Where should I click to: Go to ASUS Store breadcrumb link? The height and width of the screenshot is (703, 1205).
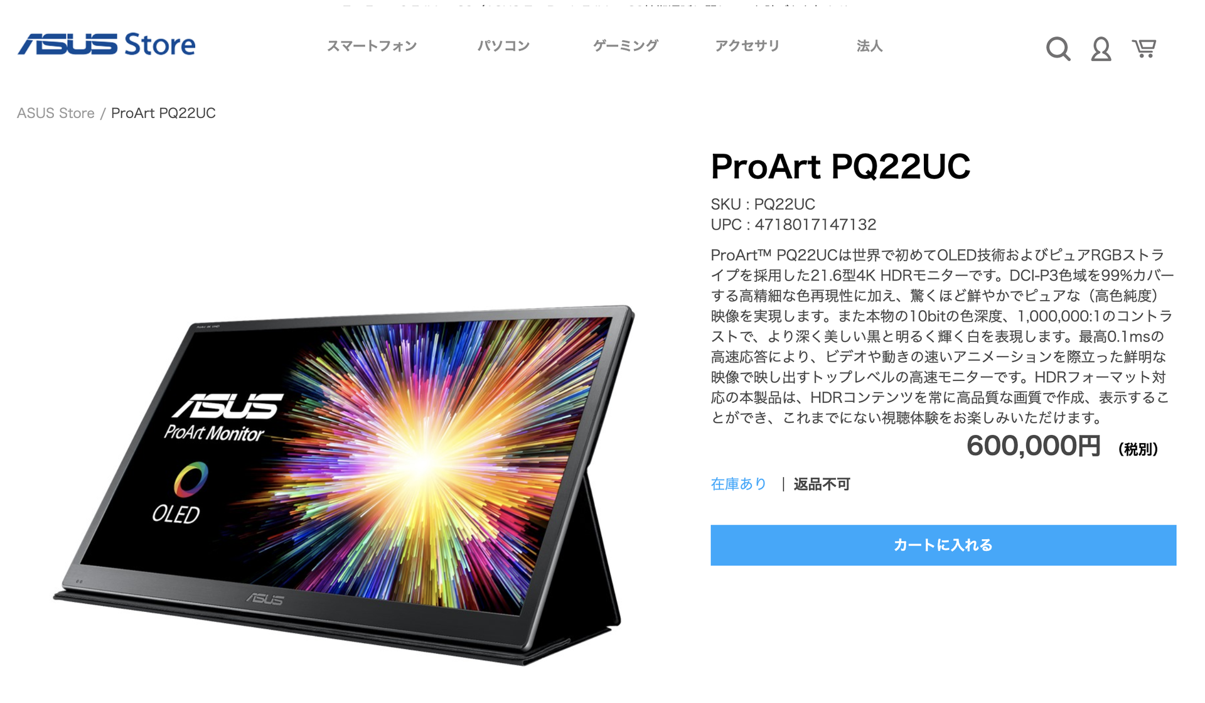click(56, 113)
